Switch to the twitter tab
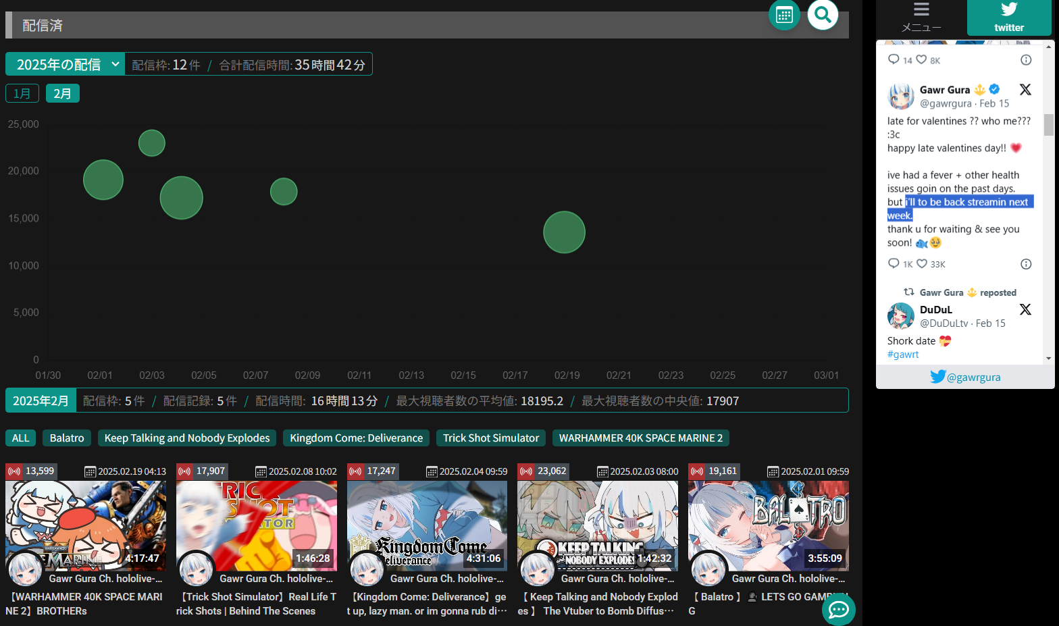This screenshot has height=626, width=1059. [x=1008, y=18]
